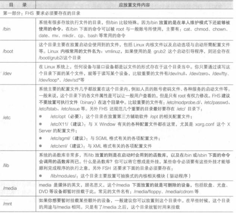The image size is (236, 213).
Task: Click the /etc/opt（必要）bullet line
Action: 116,117
